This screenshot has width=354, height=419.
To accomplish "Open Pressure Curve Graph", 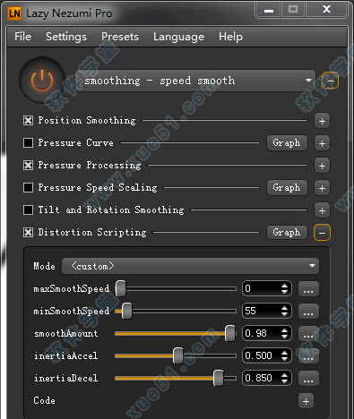I will click(287, 143).
